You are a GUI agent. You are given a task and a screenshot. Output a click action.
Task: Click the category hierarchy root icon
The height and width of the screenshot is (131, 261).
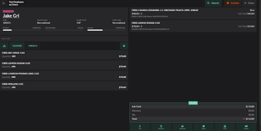[4, 46]
